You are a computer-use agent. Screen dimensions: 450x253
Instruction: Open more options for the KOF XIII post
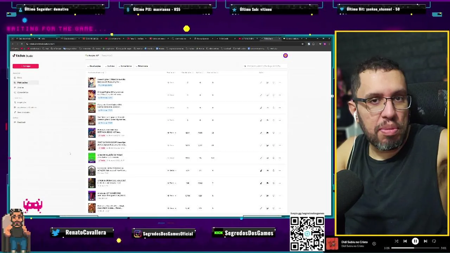[x=280, y=196]
